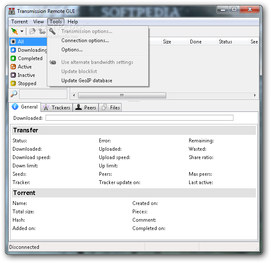Click the Downloaded progress bar
The height and width of the screenshot is (263, 271).
(139, 118)
